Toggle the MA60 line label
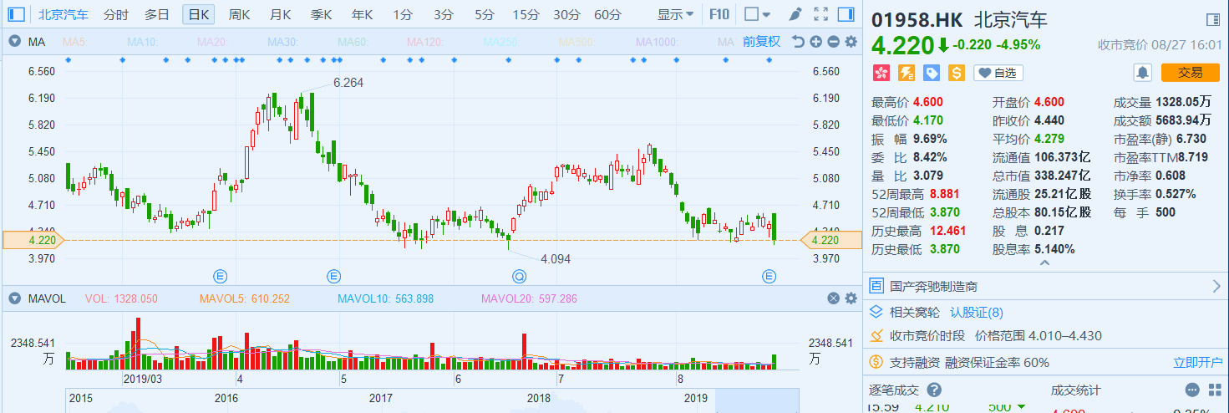The image size is (1229, 413). [x=354, y=42]
